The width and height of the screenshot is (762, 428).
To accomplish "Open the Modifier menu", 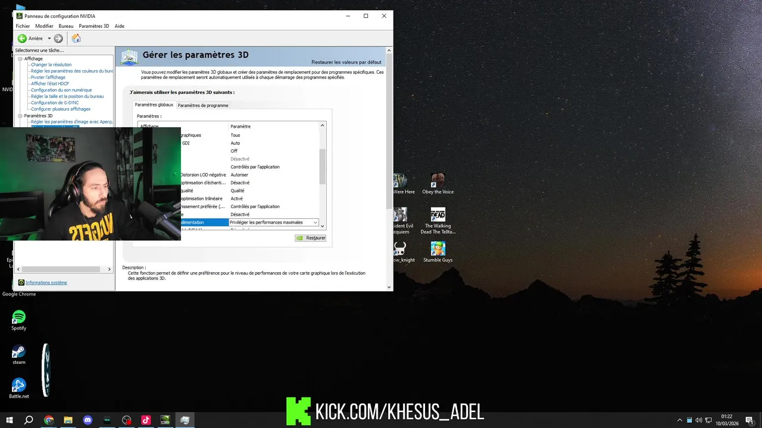I will [44, 26].
